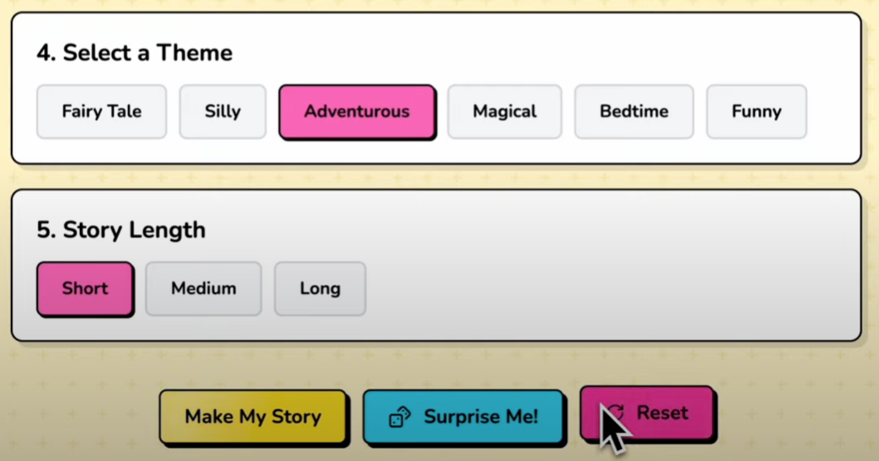Pick the Magical theme
This screenshot has height=461, width=879.
505,112
